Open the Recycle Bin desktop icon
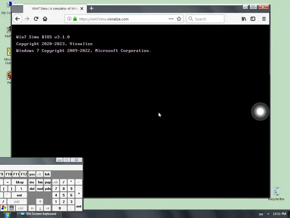Image resolution: width=290 pixels, height=218 pixels. [x=276, y=194]
